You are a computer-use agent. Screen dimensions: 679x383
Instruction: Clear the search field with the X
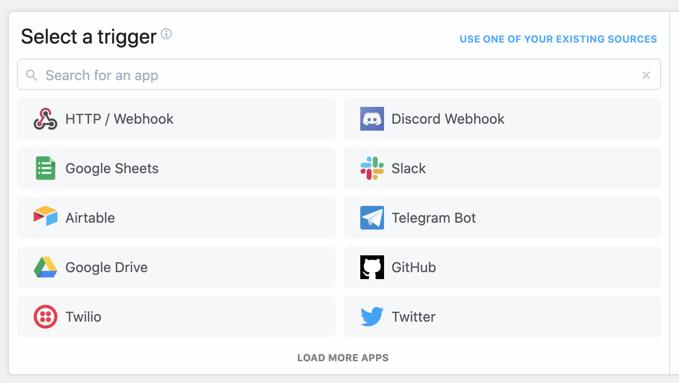[646, 75]
